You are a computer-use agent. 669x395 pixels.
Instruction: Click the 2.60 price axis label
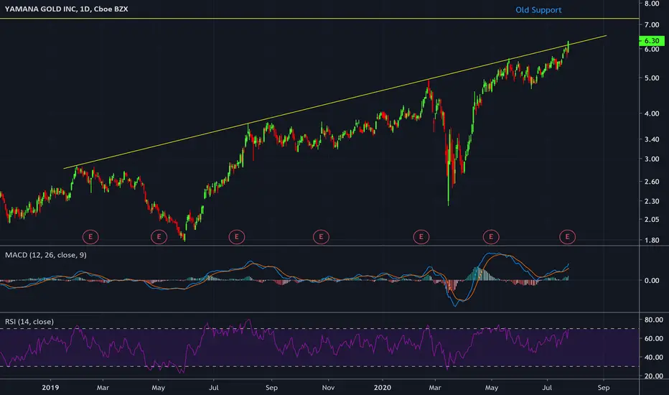[x=652, y=182]
